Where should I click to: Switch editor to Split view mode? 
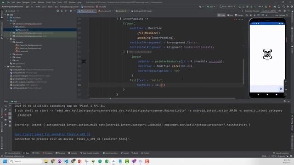click(x=230, y=15)
